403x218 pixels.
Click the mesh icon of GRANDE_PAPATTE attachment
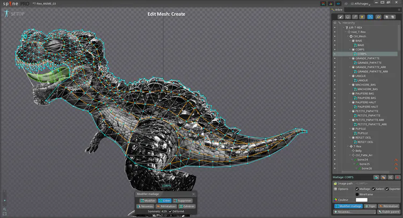tap(355, 63)
